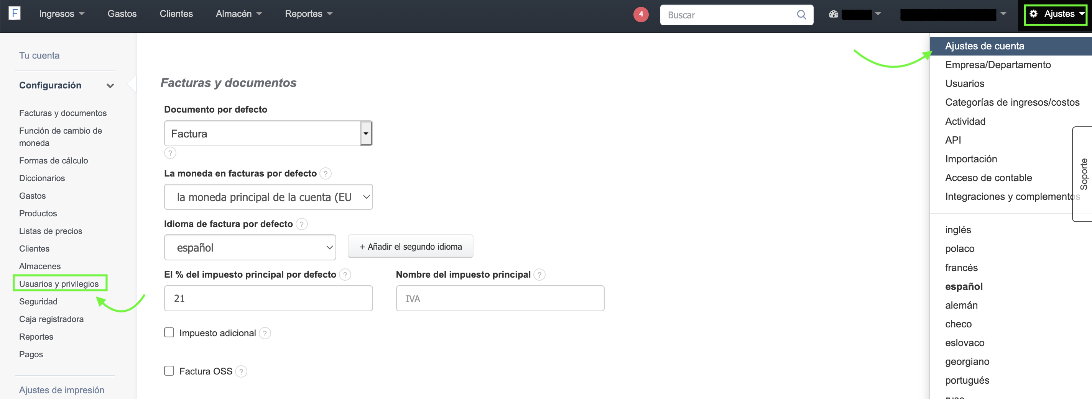Open the Soporte side tab

(x=1083, y=174)
